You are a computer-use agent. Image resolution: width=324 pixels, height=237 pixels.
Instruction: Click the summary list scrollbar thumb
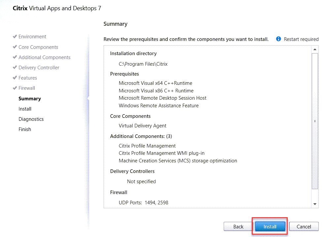[x=315, y=121]
